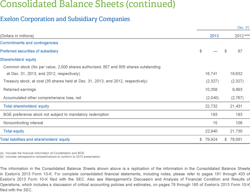The image size is (250, 195).
Task: Click the Exelon Corporation and Subsidiary Companies heading
Action: pos(65,19)
